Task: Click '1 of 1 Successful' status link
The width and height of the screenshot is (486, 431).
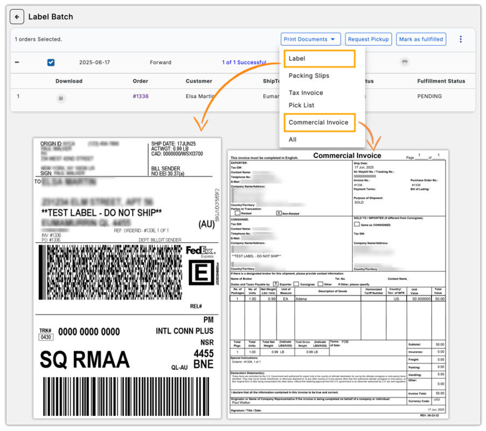Action: (x=244, y=62)
